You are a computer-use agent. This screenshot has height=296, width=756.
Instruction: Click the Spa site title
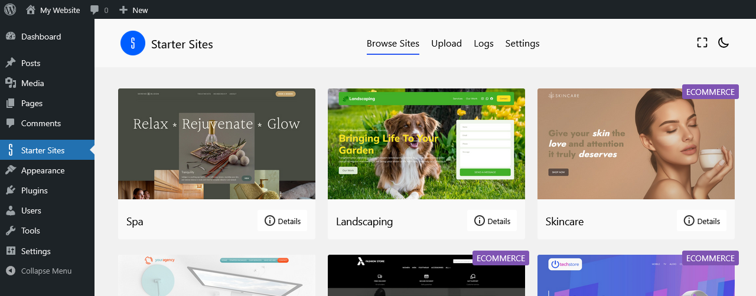click(x=135, y=222)
